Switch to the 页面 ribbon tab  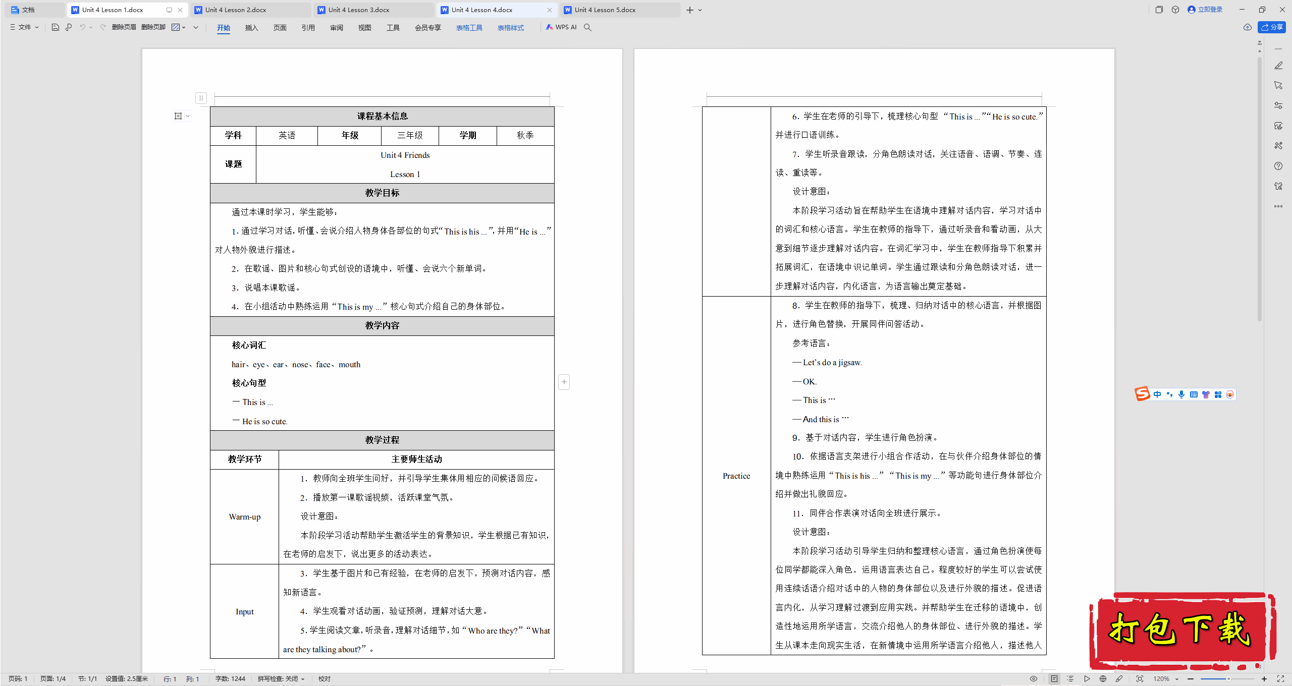[280, 28]
